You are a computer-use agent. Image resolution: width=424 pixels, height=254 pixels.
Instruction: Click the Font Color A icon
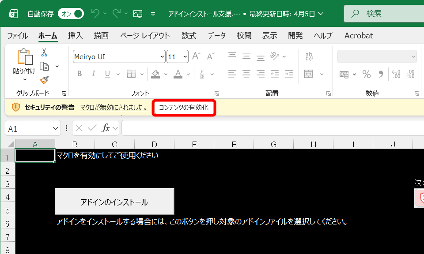pyautogui.click(x=178, y=74)
